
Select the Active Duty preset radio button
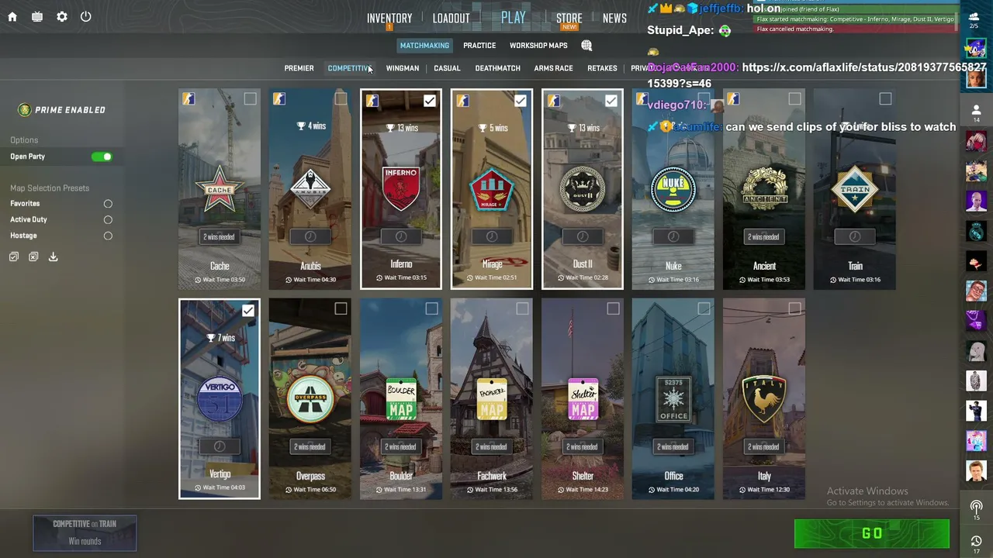click(x=108, y=220)
